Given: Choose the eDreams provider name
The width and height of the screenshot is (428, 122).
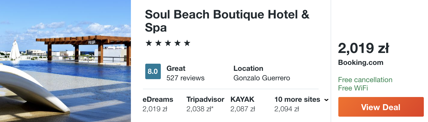Looking at the screenshot, I should [158, 99].
